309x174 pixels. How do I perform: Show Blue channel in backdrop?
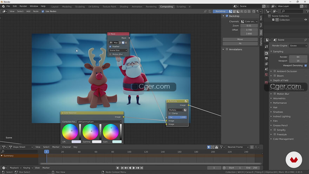click(x=249, y=12)
